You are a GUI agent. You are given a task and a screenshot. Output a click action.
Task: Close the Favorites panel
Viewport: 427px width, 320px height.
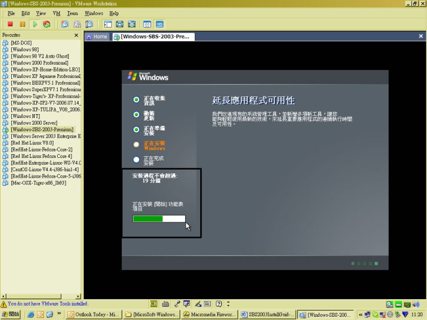click(76, 35)
